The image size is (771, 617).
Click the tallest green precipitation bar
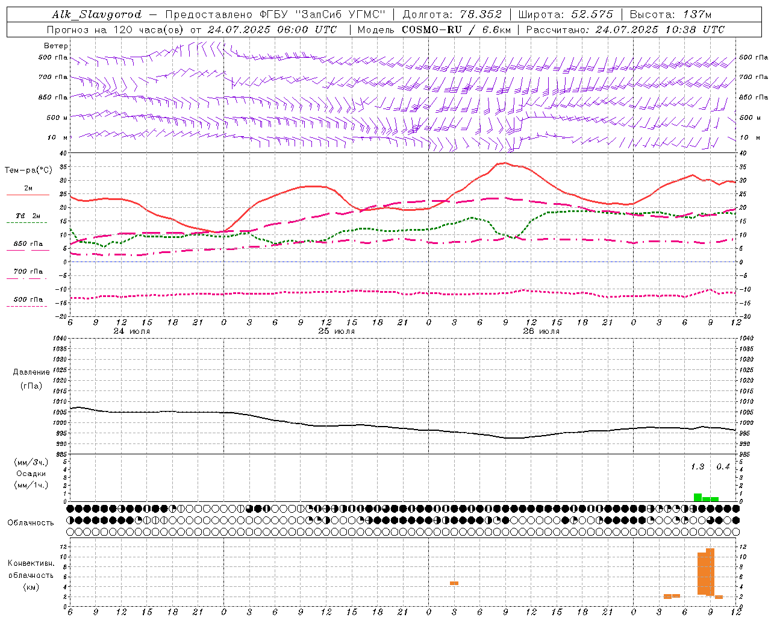point(698,497)
